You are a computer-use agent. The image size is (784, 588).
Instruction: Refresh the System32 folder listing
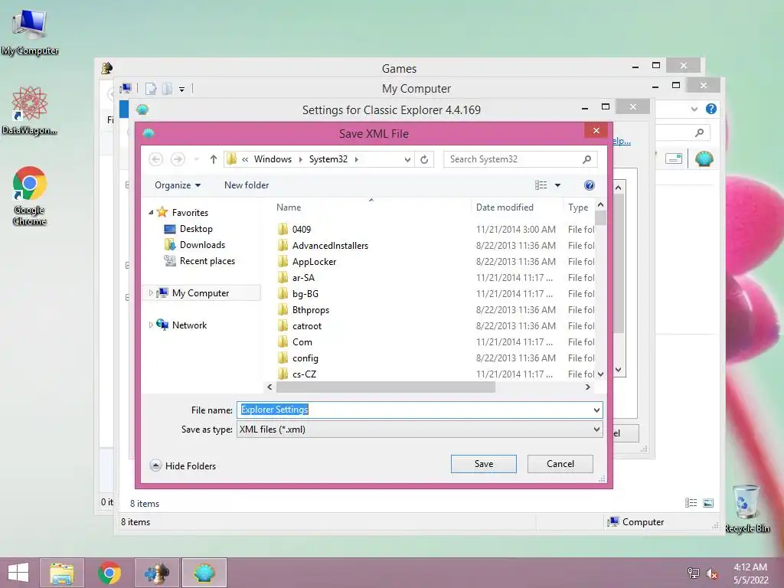point(424,159)
